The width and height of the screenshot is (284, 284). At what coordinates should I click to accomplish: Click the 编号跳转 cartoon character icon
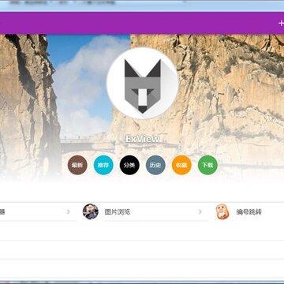point(222,211)
